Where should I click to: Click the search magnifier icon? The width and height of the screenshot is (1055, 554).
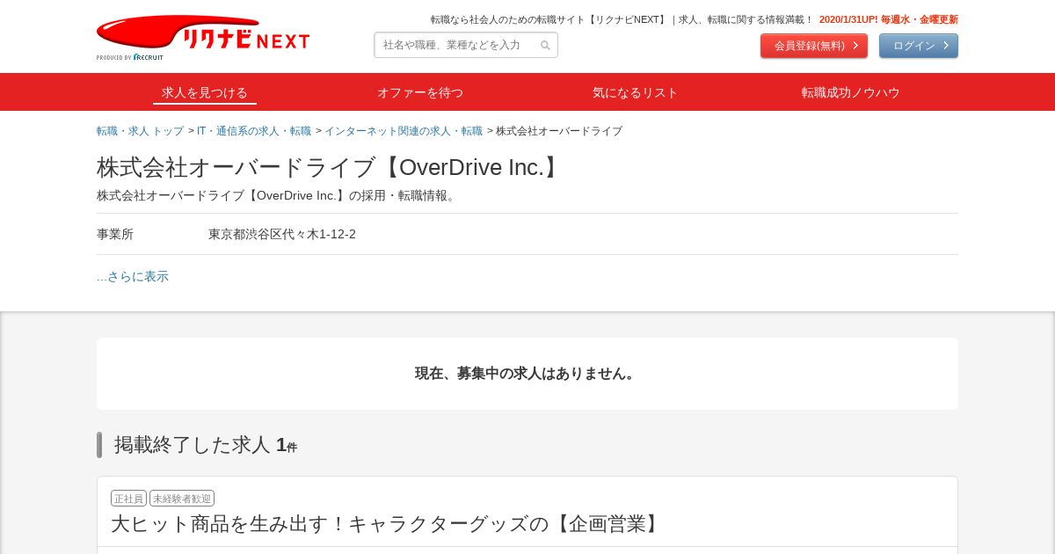[545, 46]
